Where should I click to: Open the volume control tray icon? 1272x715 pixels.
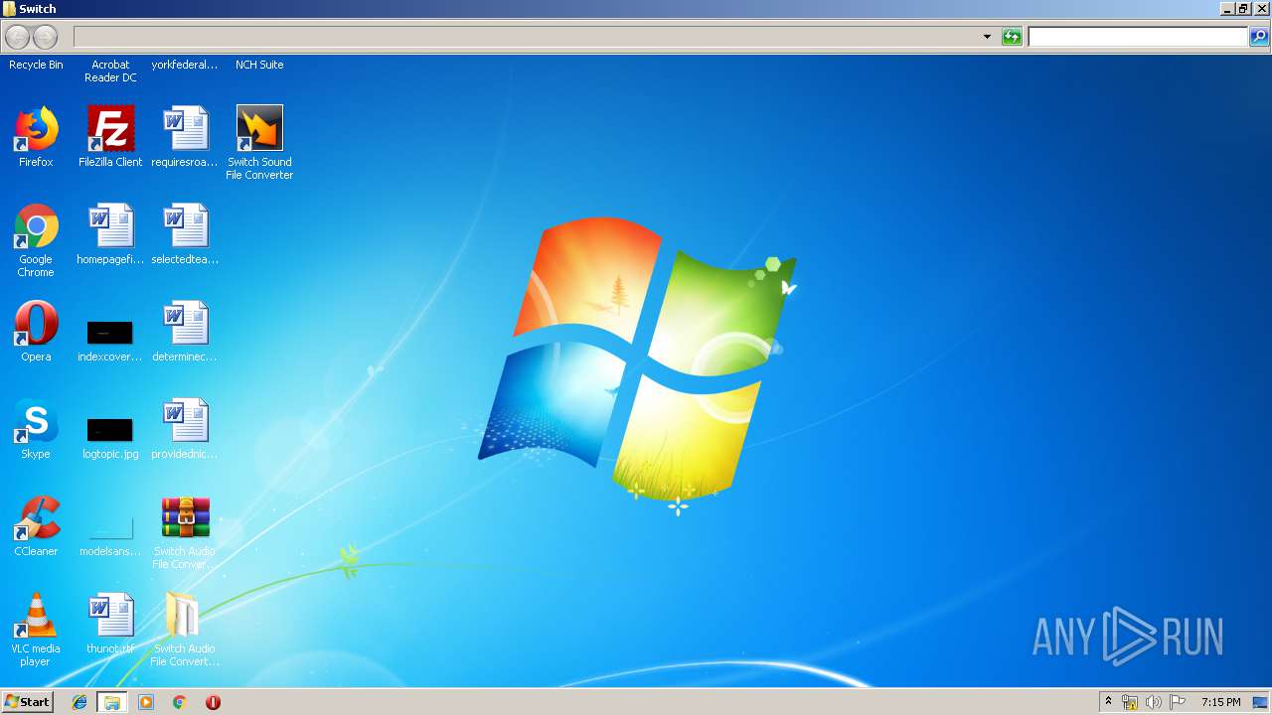(x=1153, y=702)
